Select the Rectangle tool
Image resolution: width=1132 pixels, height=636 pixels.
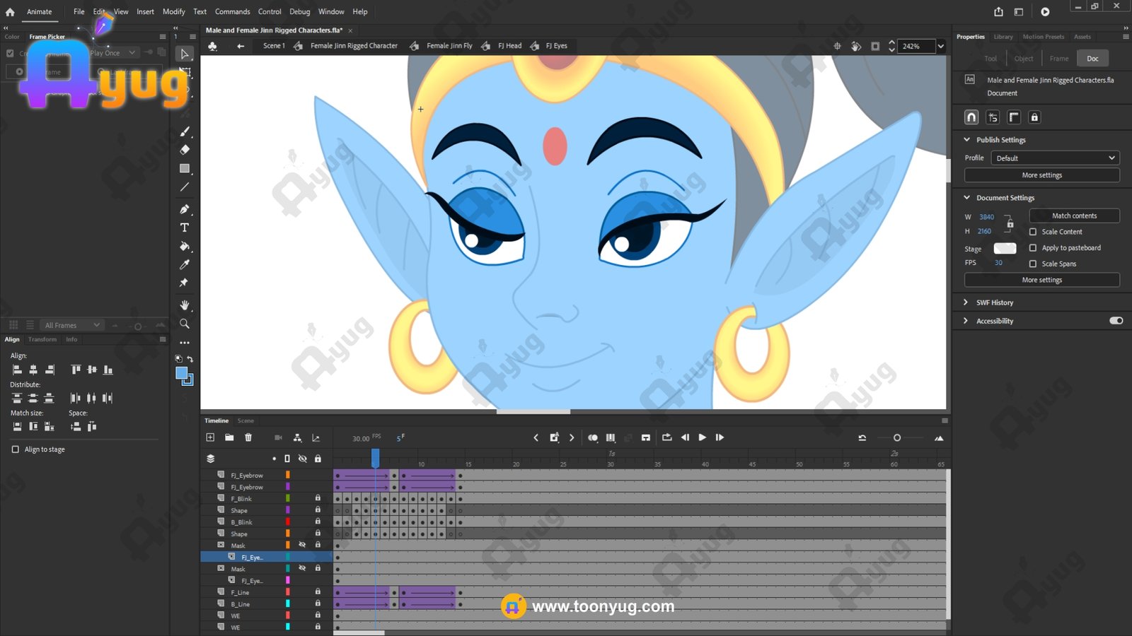point(185,169)
